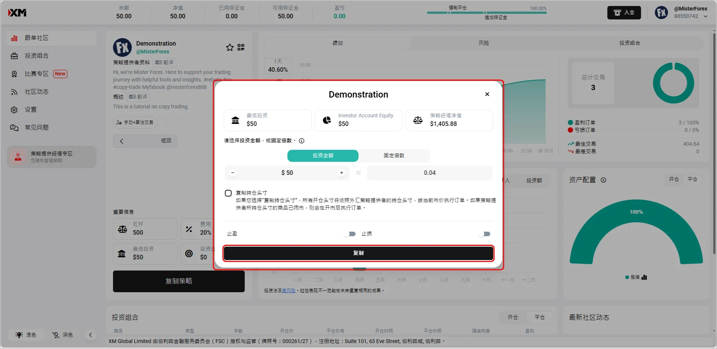Viewport: 717px width, 349px height.
Task: Decrease investment amount with minus button
Action: [233, 173]
